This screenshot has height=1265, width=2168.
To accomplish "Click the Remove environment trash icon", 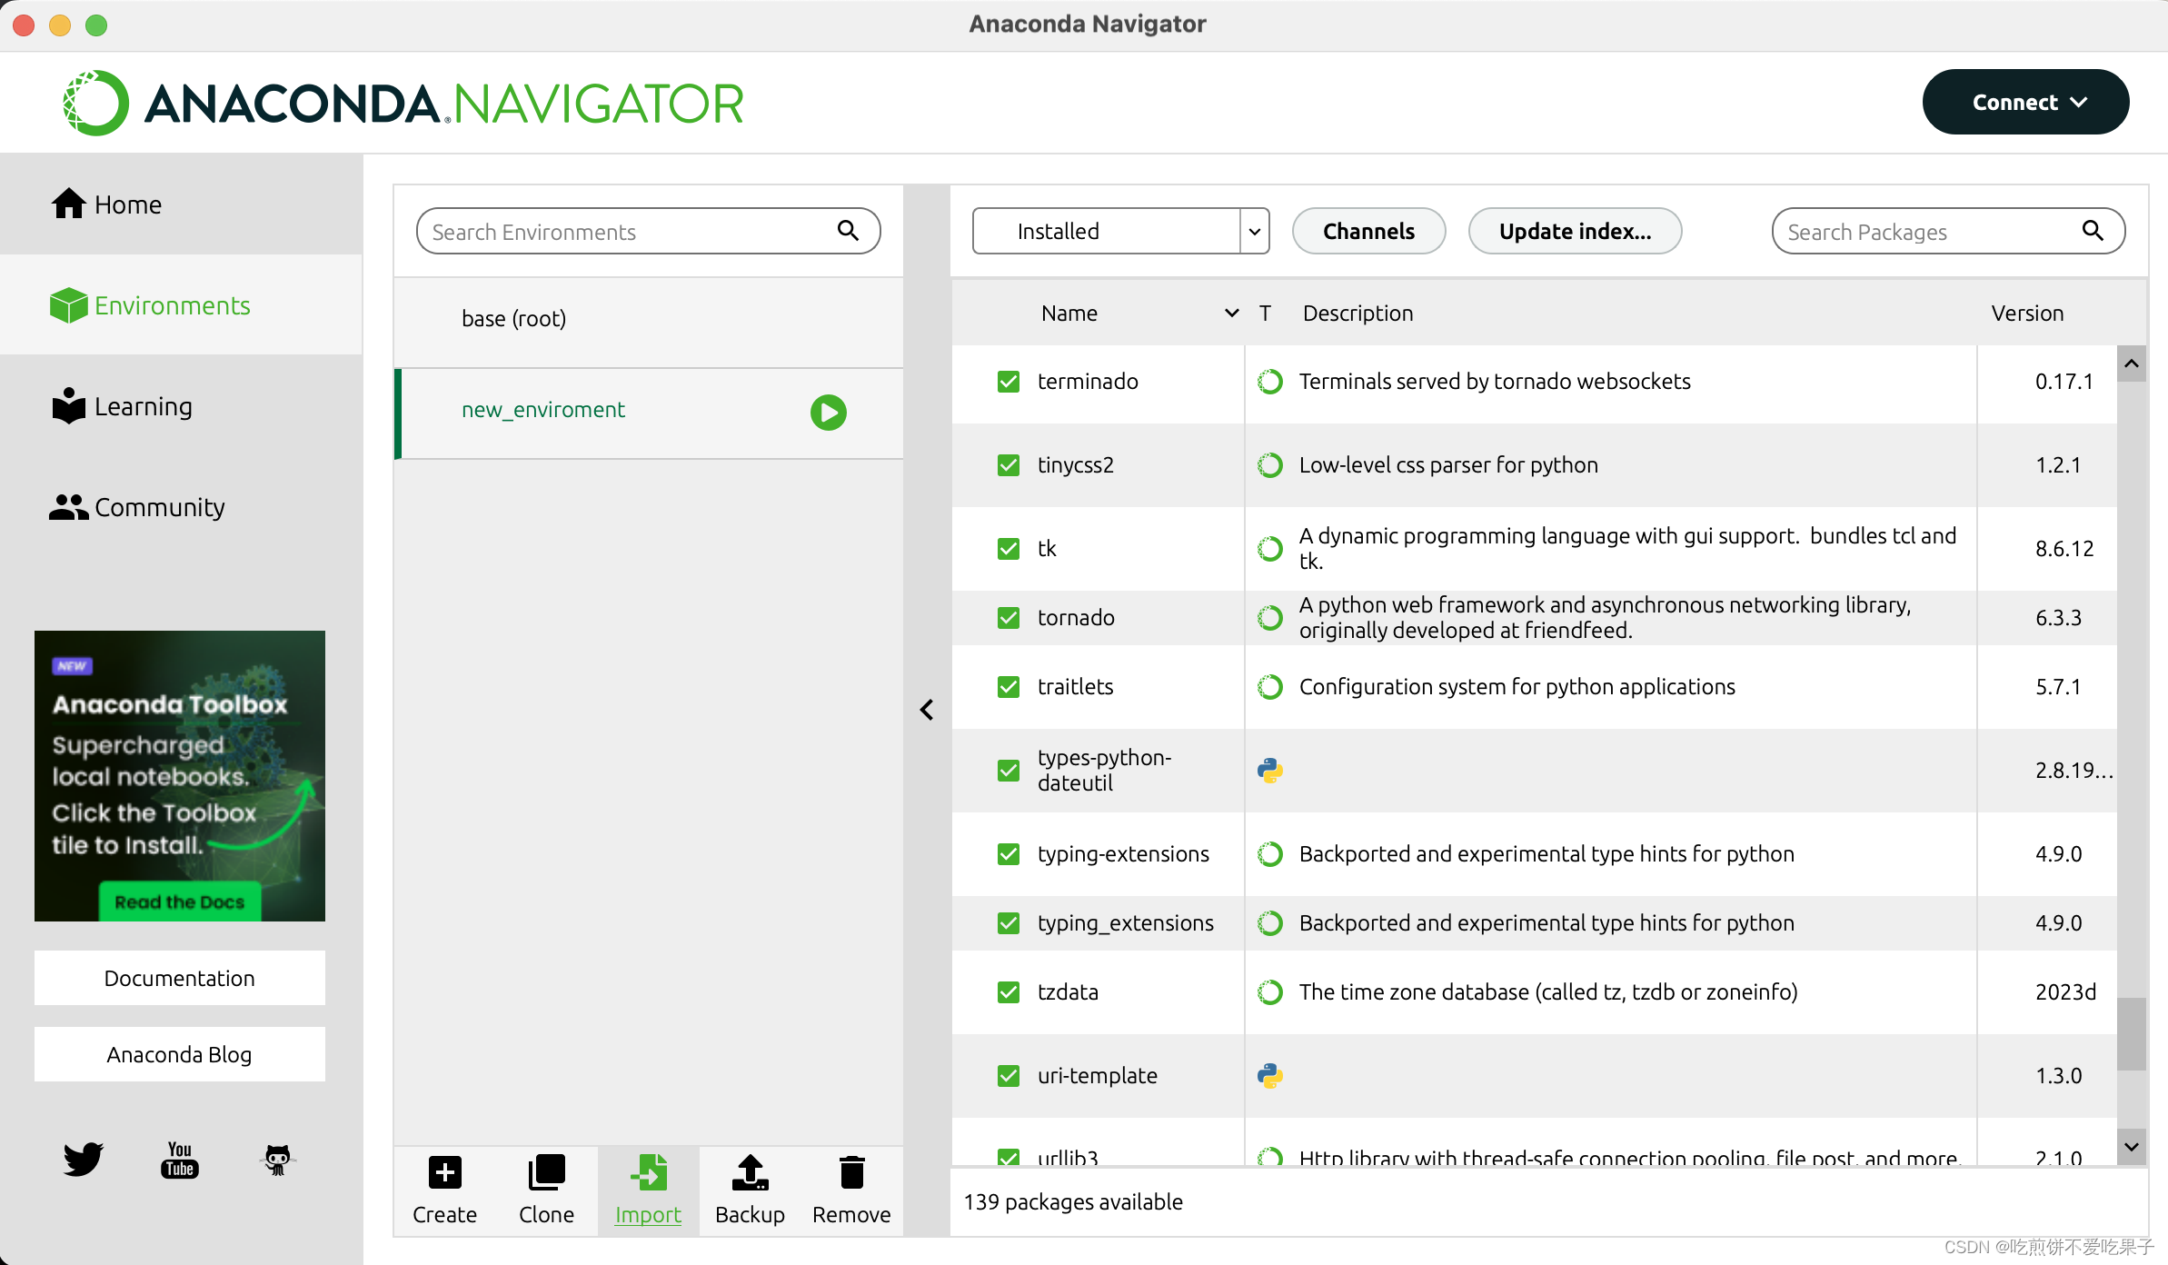I will (851, 1173).
